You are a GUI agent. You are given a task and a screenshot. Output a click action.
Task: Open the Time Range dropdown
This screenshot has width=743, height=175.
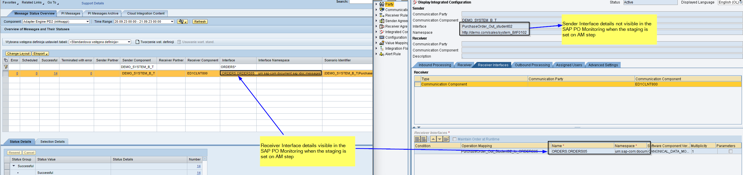click(x=172, y=22)
